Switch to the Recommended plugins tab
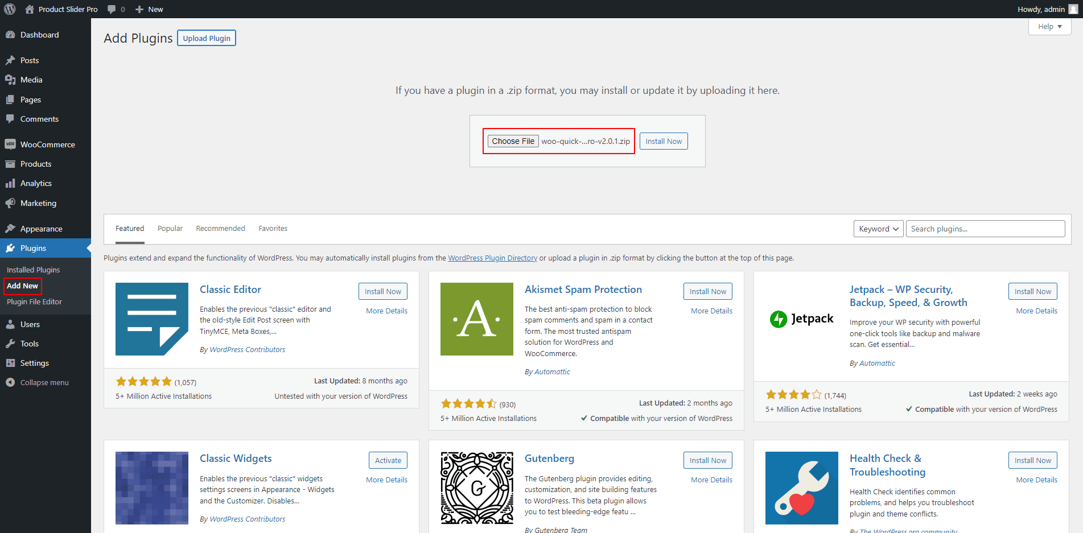The image size is (1083, 533). 220,229
